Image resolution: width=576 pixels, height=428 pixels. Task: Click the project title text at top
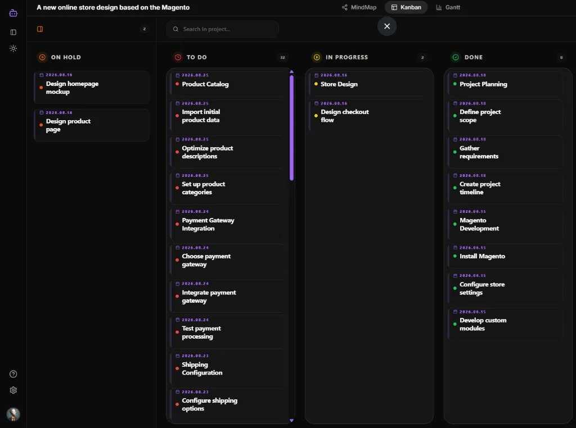coord(113,7)
